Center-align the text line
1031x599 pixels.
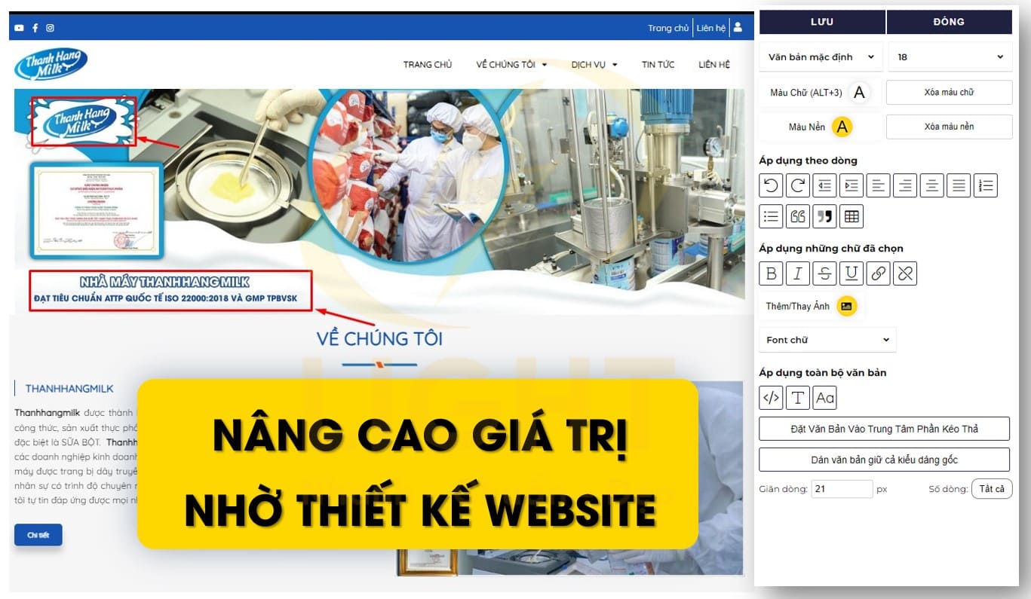pyautogui.click(x=932, y=185)
